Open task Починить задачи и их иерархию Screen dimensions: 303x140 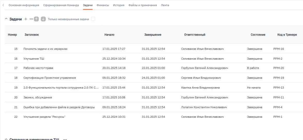click(x=46, y=49)
